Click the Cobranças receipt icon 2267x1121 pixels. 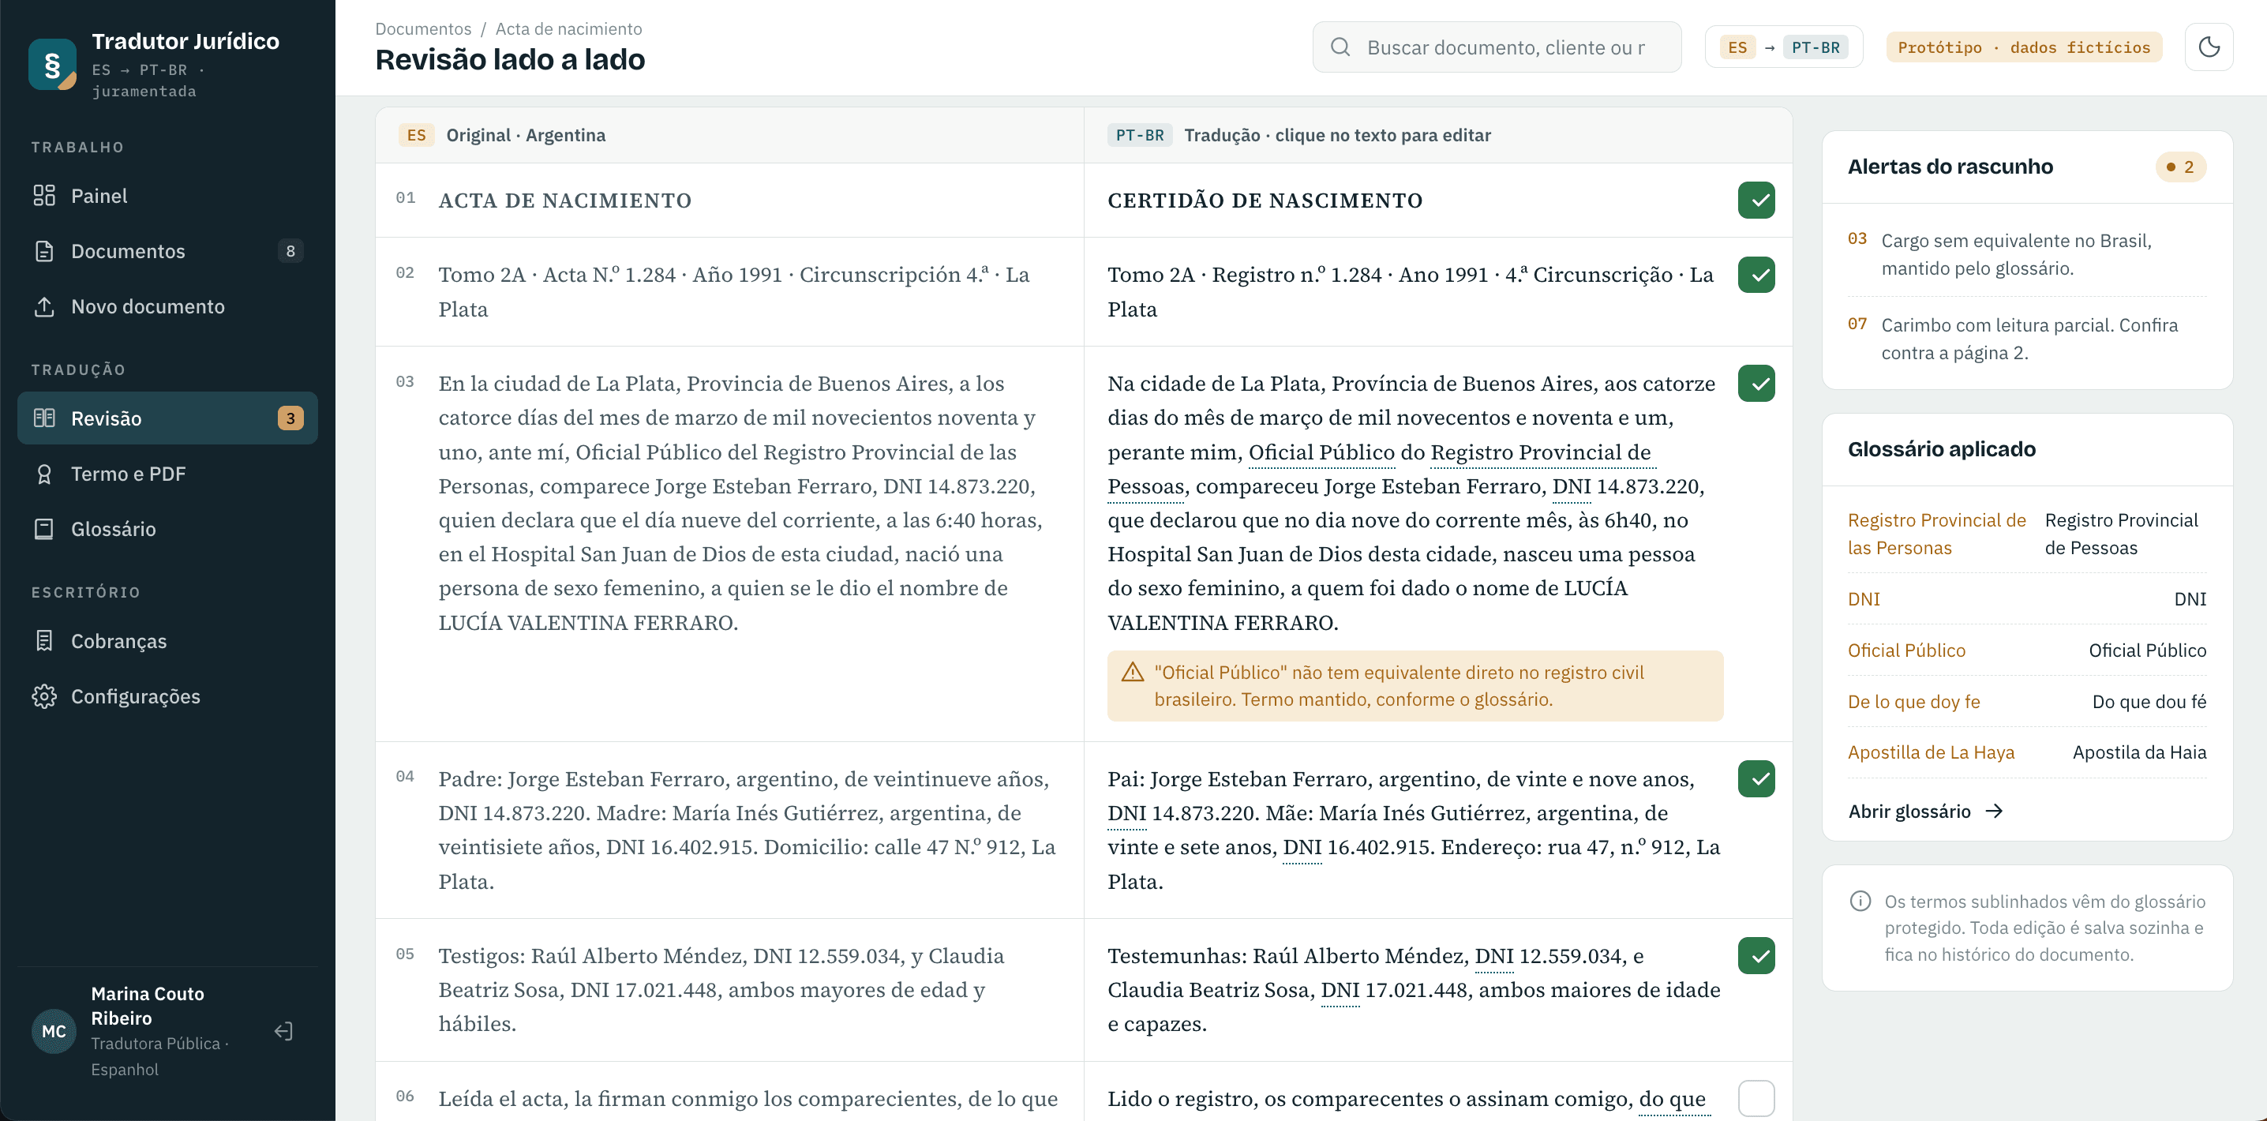pyautogui.click(x=44, y=640)
